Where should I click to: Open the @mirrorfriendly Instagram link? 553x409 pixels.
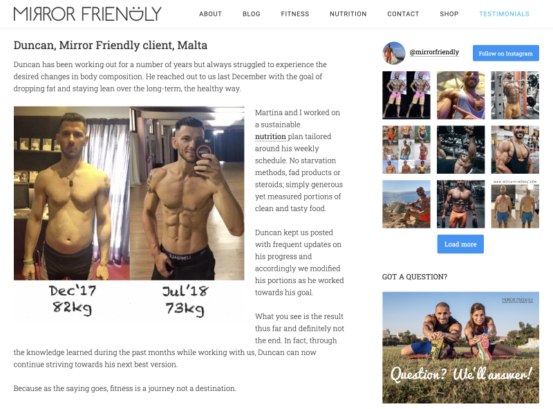tap(434, 53)
